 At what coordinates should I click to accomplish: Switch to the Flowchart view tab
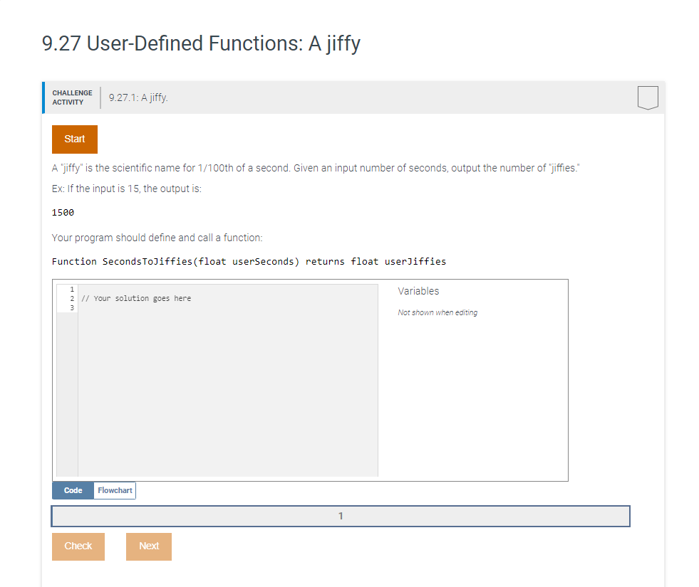[115, 490]
